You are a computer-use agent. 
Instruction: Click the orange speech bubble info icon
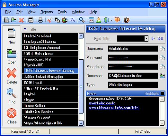pyautogui.click(x=117, y=20)
